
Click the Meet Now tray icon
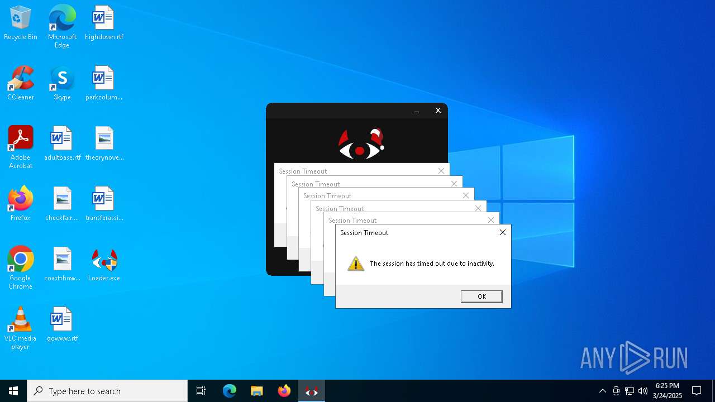(616, 391)
